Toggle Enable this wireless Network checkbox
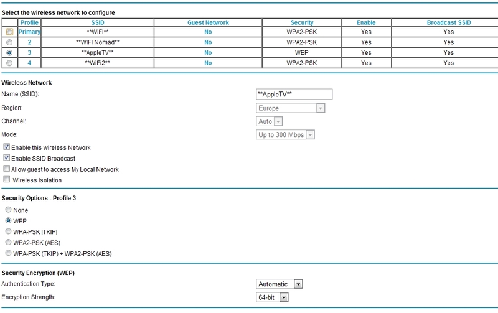Viewport: 498px width, 313px height. click(x=6, y=147)
